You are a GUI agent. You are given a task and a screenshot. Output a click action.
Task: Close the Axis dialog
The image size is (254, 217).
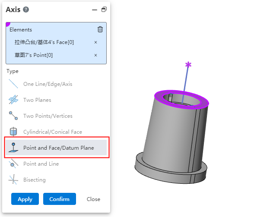pos(93,199)
